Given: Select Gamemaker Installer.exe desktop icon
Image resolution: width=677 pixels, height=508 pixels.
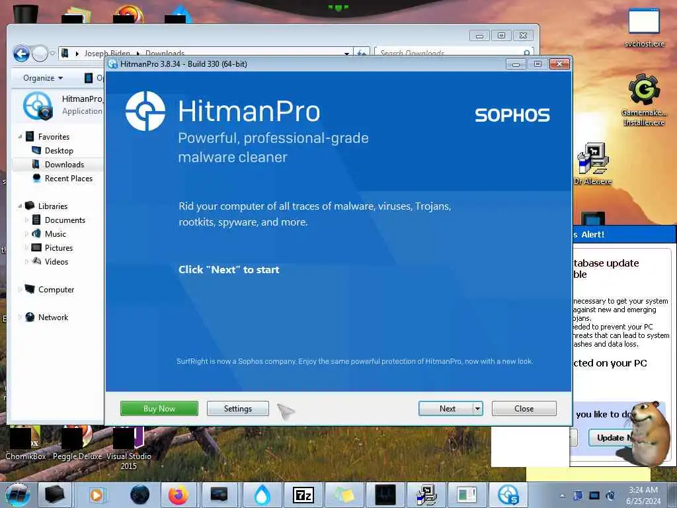Looking at the screenshot, I should (644, 101).
